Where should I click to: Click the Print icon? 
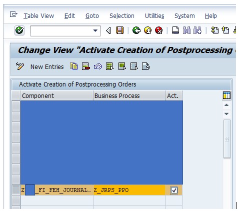[x=175, y=30]
